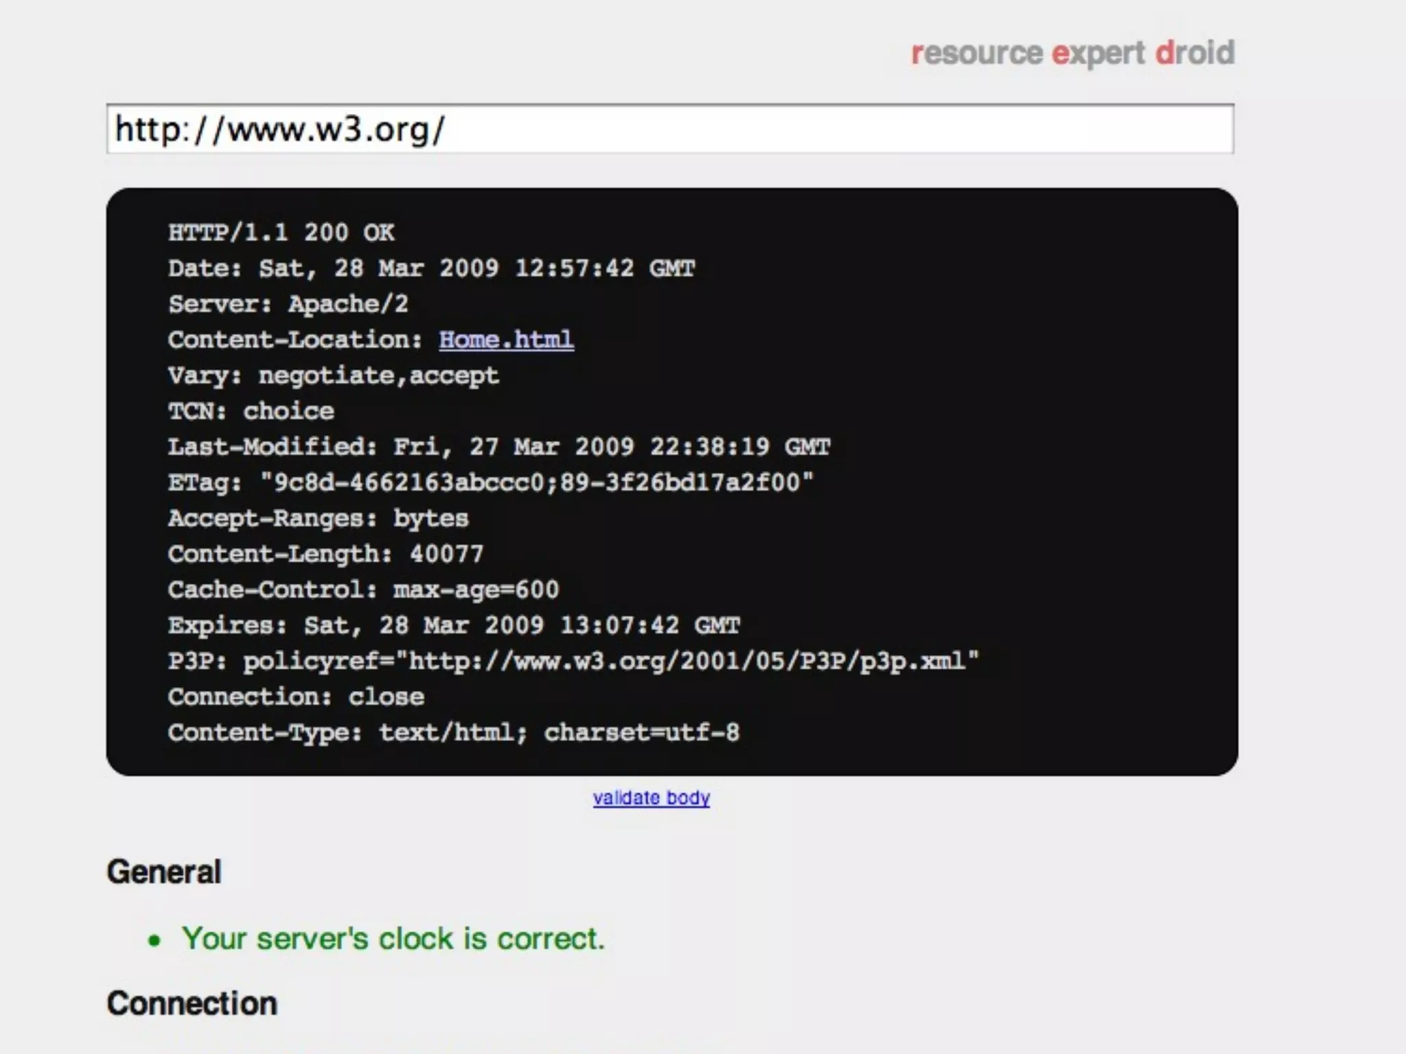1406x1054 pixels.
Task: Click the Accept-Ranges: bytes header
Action: click(x=319, y=518)
